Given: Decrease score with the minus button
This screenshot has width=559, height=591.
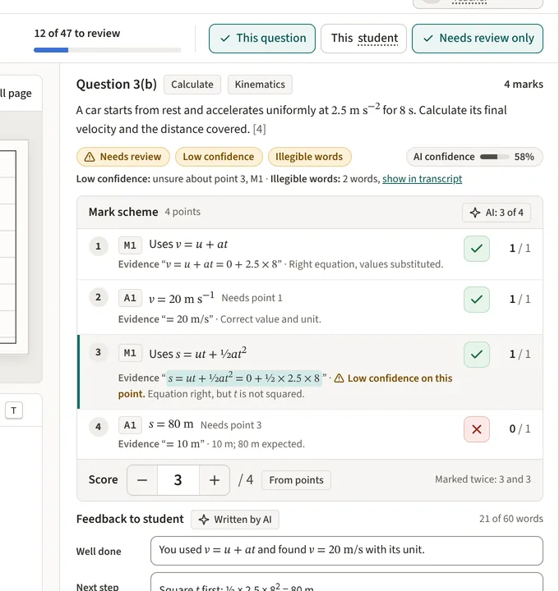Looking at the screenshot, I should (142, 480).
